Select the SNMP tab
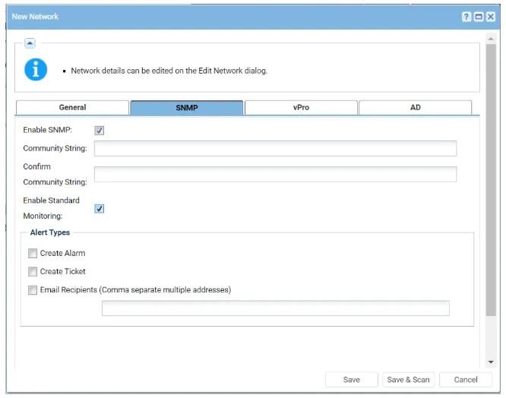The height and width of the screenshot is (398, 506). click(x=187, y=108)
